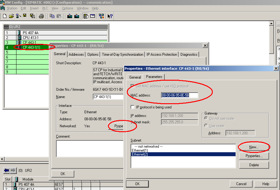280x190 pixels.
Task: Click the New station toolbar icon
Action: pos(5,16)
